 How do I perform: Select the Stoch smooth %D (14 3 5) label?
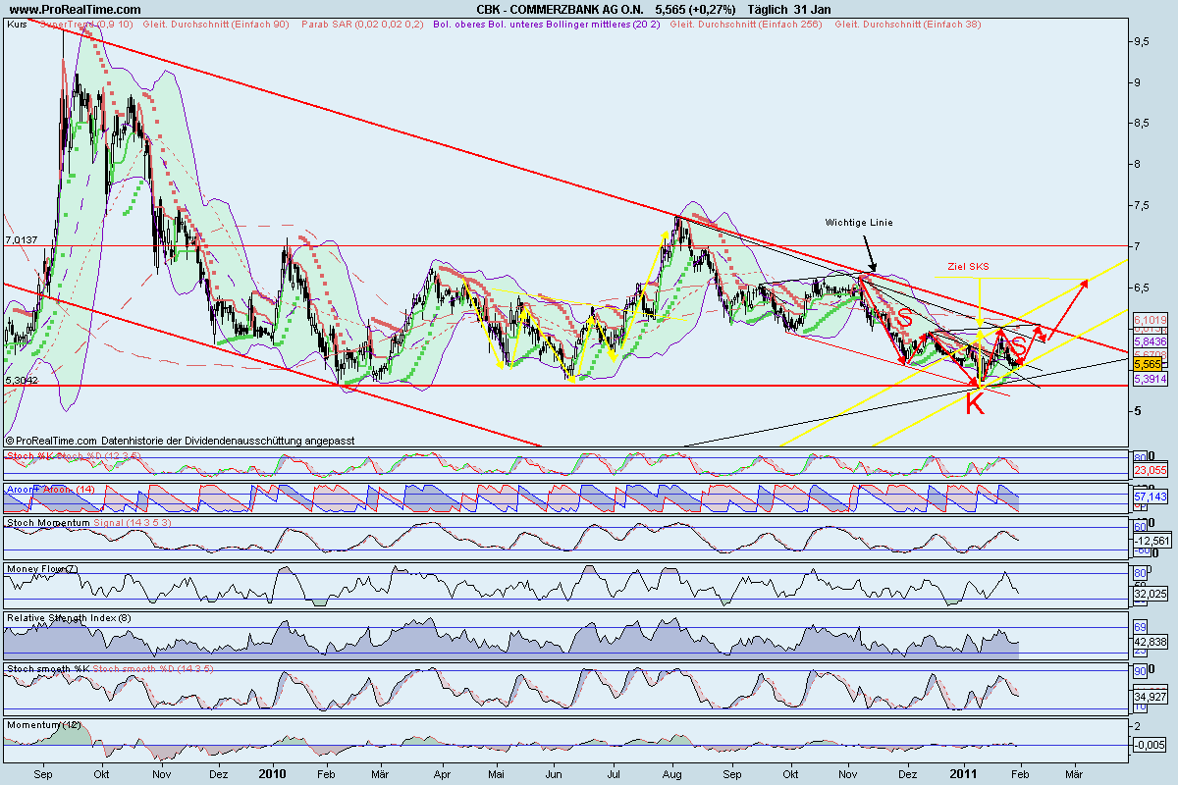click(153, 668)
